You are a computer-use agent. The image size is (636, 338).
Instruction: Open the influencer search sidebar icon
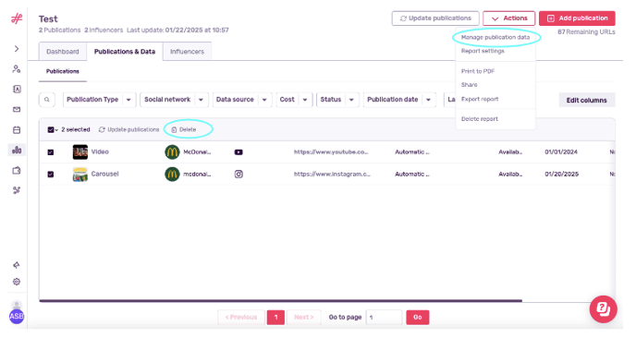coord(17,69)
